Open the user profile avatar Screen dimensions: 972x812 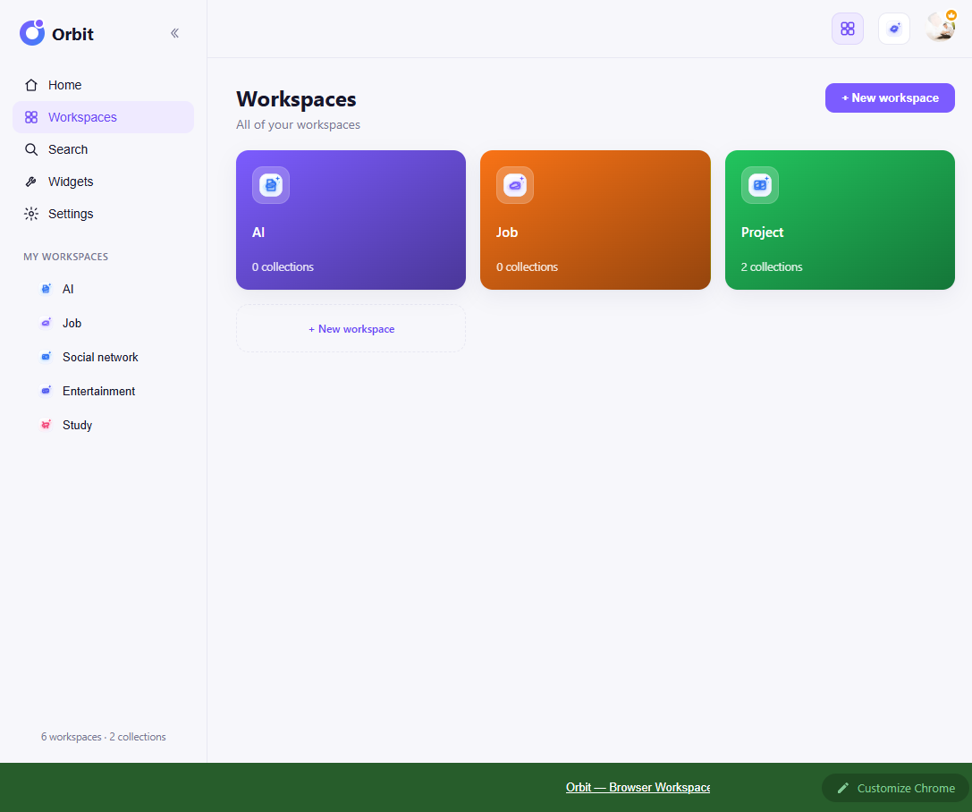[941, 27]
